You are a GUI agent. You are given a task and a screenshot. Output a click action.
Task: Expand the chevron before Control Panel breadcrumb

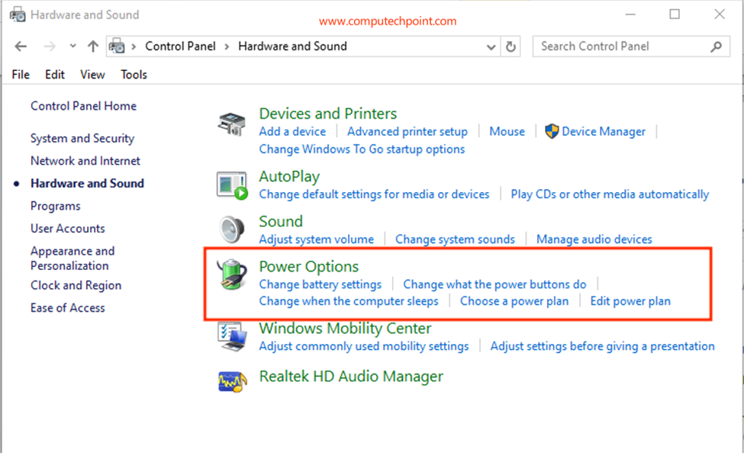pyautogui.click(x=134, y=47)
